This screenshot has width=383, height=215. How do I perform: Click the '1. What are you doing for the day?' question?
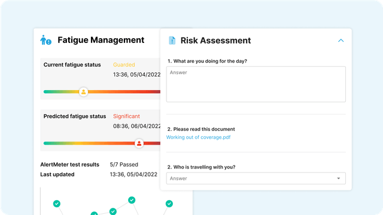207,61
